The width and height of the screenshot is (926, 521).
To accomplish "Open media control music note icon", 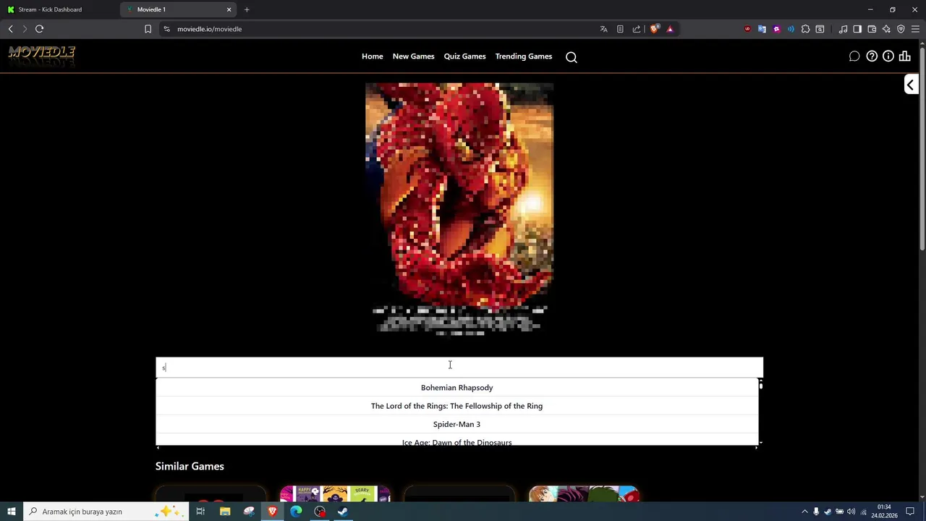I will click(843, 29).
